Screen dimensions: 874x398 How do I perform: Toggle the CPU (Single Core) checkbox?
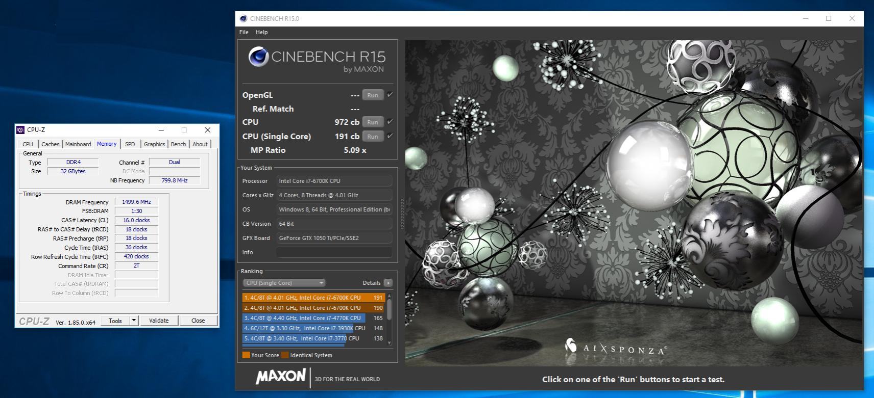coord(390,136)
